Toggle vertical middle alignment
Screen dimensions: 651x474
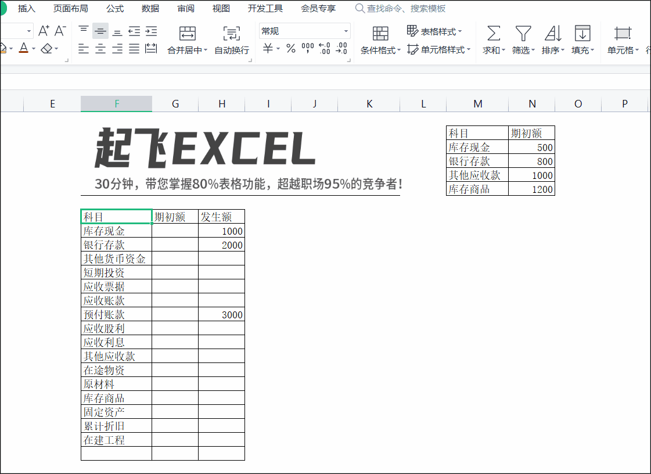pyautogui.click(x=100, y=31)
